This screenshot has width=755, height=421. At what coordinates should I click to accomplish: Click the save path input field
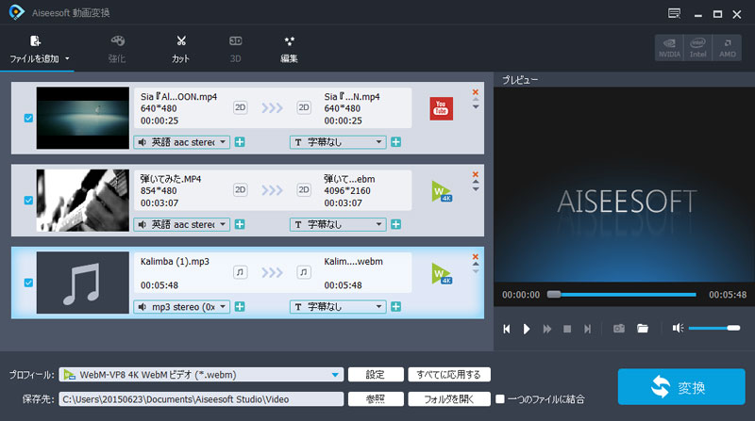(200, 399)
